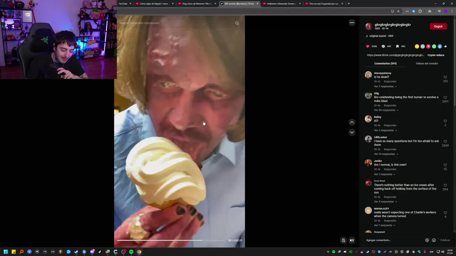Viewport: 456px width, 256px height.
Task: Go to the next video arrow
Action: click(352, 132)
